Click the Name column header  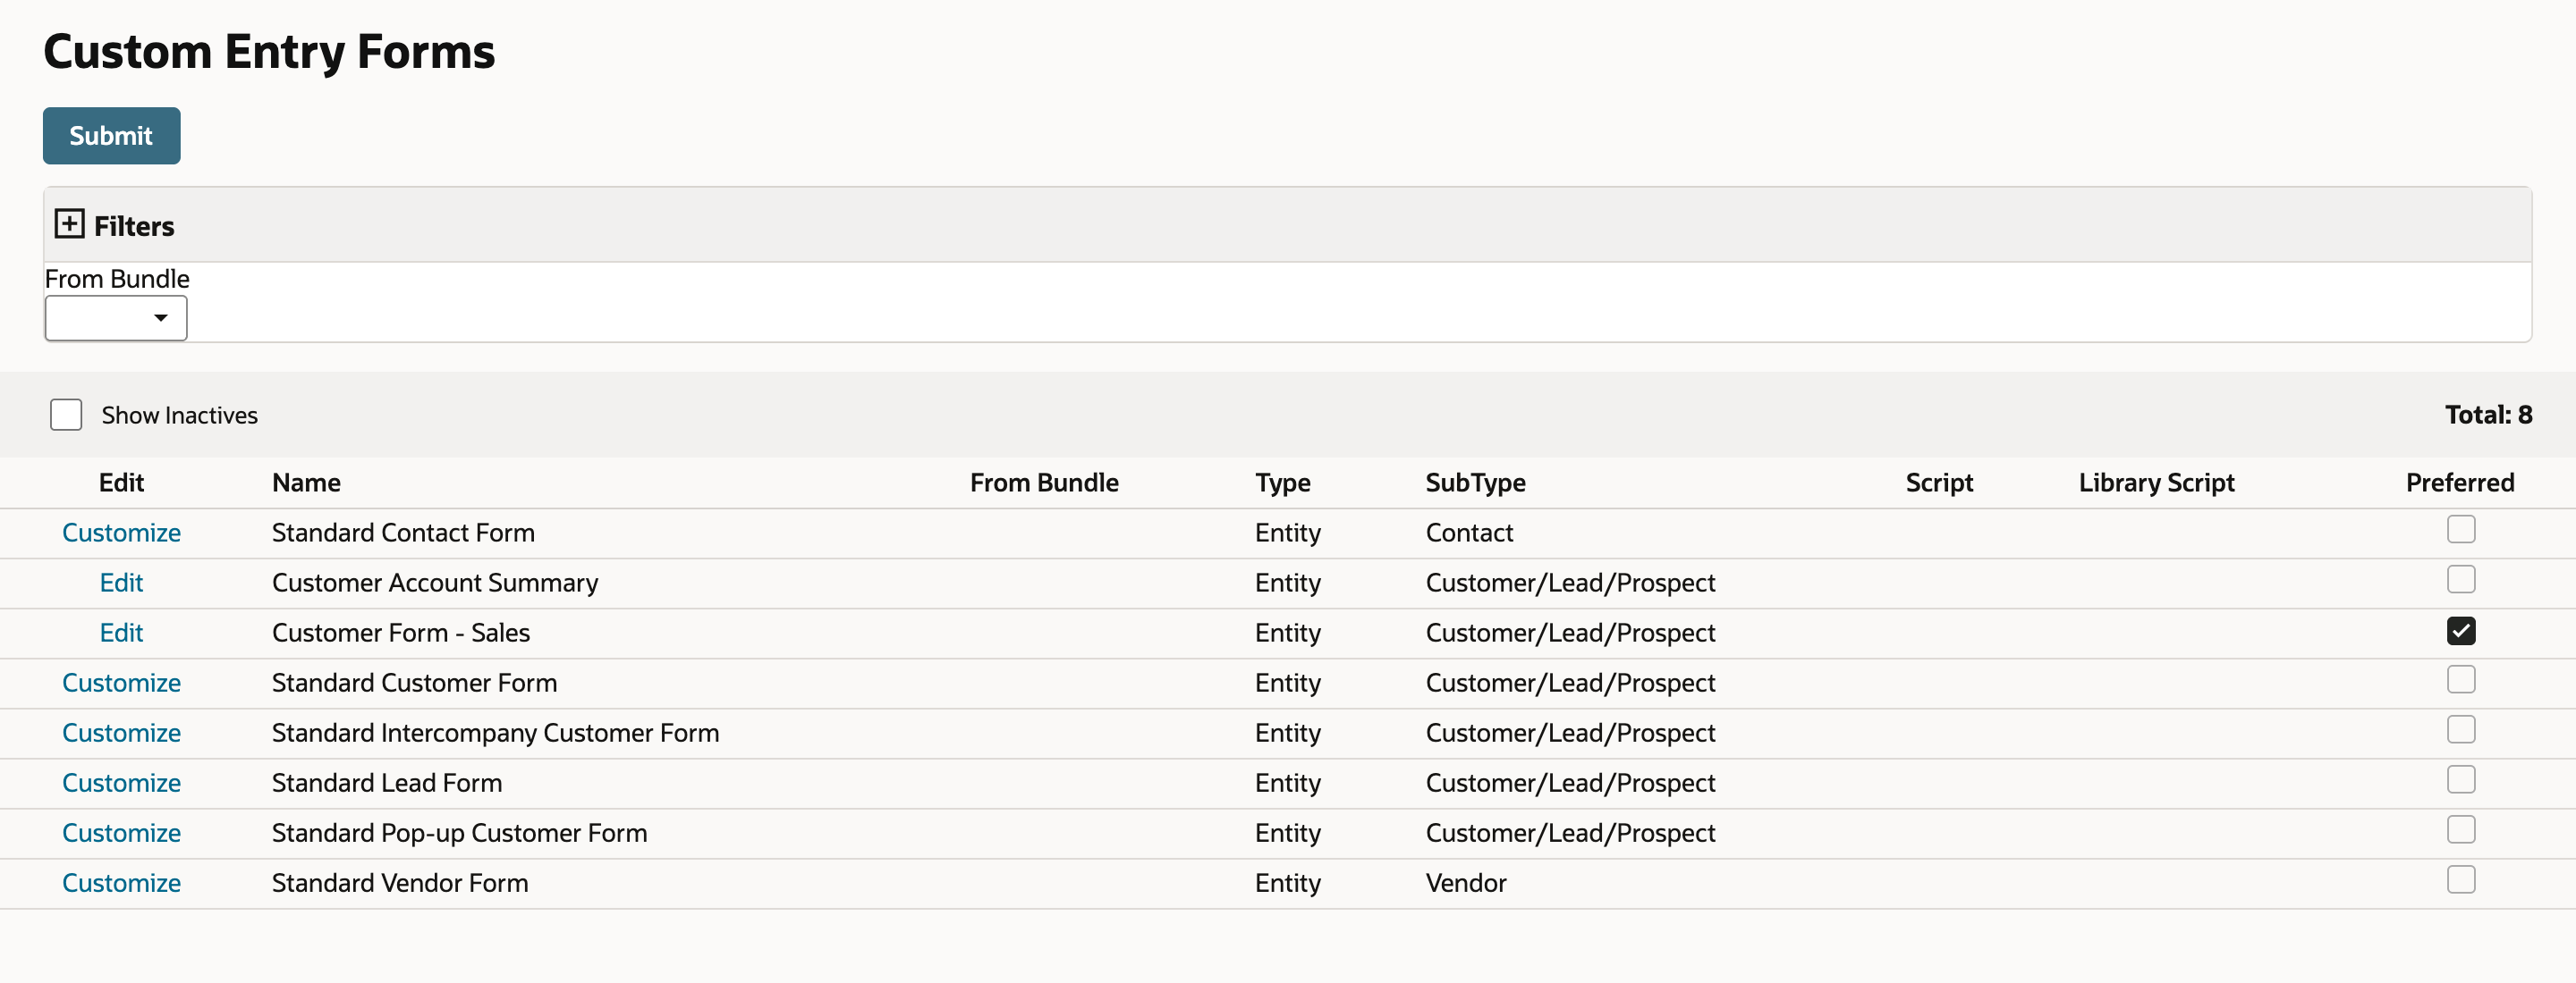point(306,483)
